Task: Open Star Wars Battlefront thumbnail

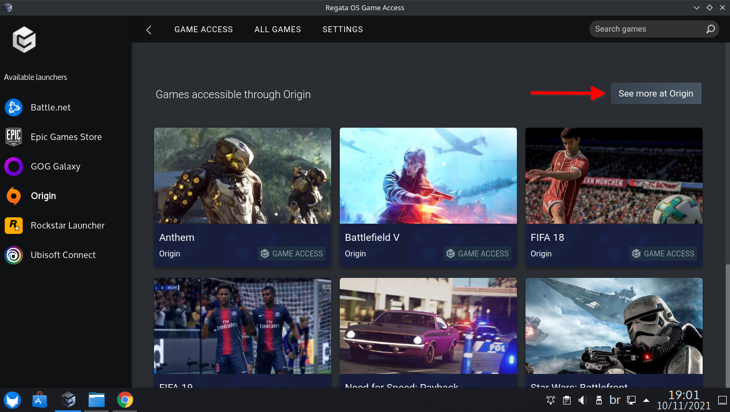Action: (614, 326)
